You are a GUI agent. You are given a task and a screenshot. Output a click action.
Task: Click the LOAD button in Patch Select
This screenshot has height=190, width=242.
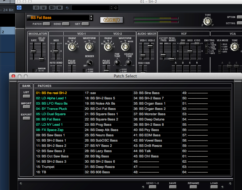(214, 187)
